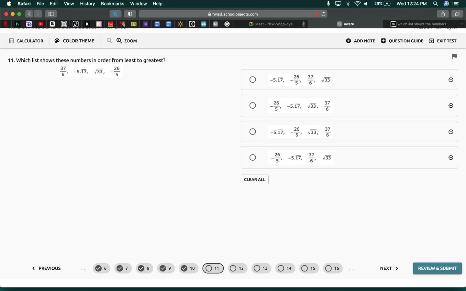Open the Bookmarks menu
The height and width of the screenshot is (291, 466).
point(112,4)
